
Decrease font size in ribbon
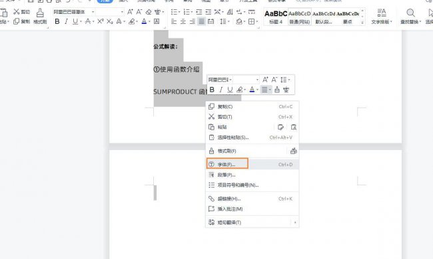pyautogui.click(x=139, y=12)
